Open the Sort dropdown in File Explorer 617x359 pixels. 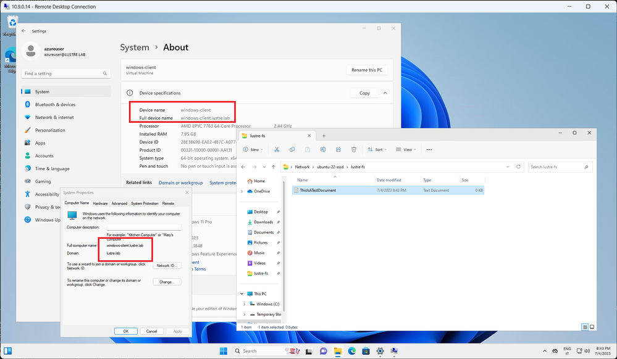(377, 149)
